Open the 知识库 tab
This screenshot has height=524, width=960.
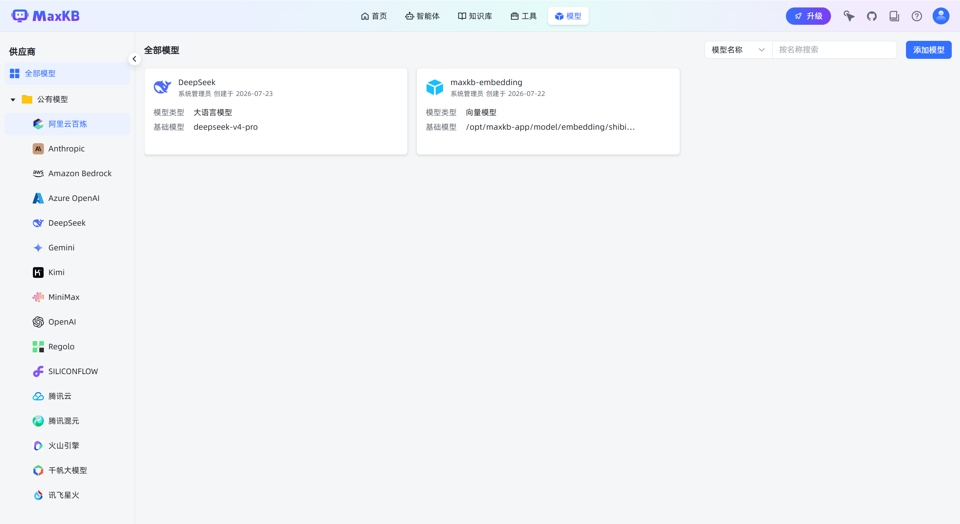click(x=475, y=16)
